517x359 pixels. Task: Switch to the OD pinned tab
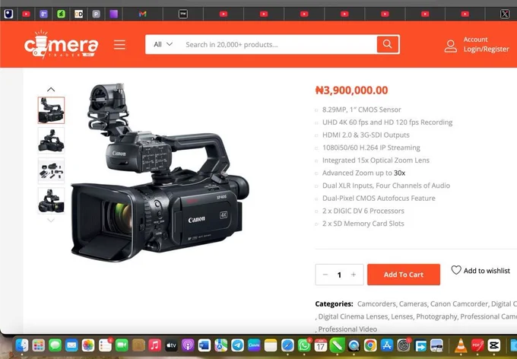pos(78,14)
